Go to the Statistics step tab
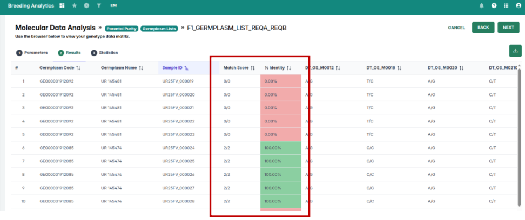The width and height of the screenshot is (525, 220). 104,53
